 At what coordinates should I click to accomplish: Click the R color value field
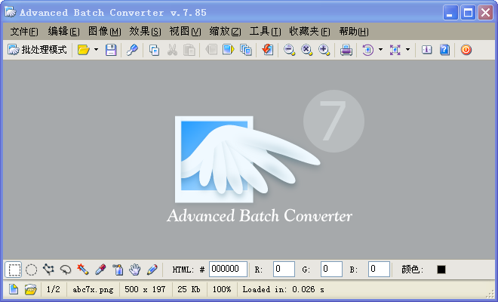tap(284, 270)
